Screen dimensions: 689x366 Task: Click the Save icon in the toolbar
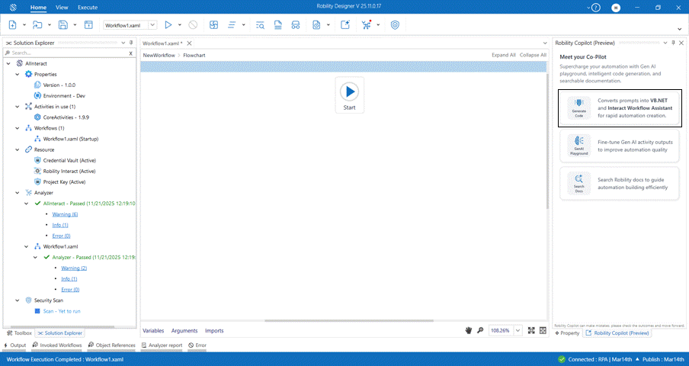coord(63,25)
